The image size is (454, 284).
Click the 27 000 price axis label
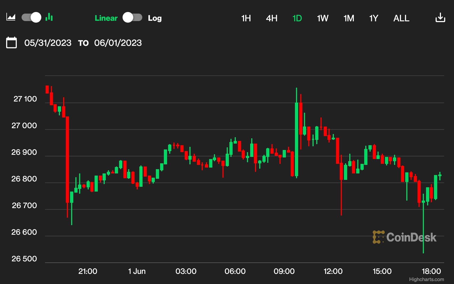click(x=24, y=125)
